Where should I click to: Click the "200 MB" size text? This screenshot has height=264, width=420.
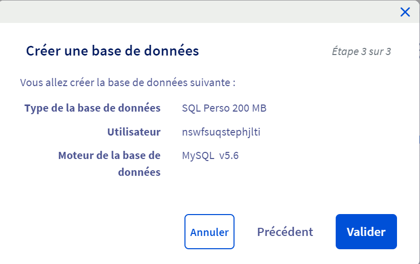[x=249, y=108]
